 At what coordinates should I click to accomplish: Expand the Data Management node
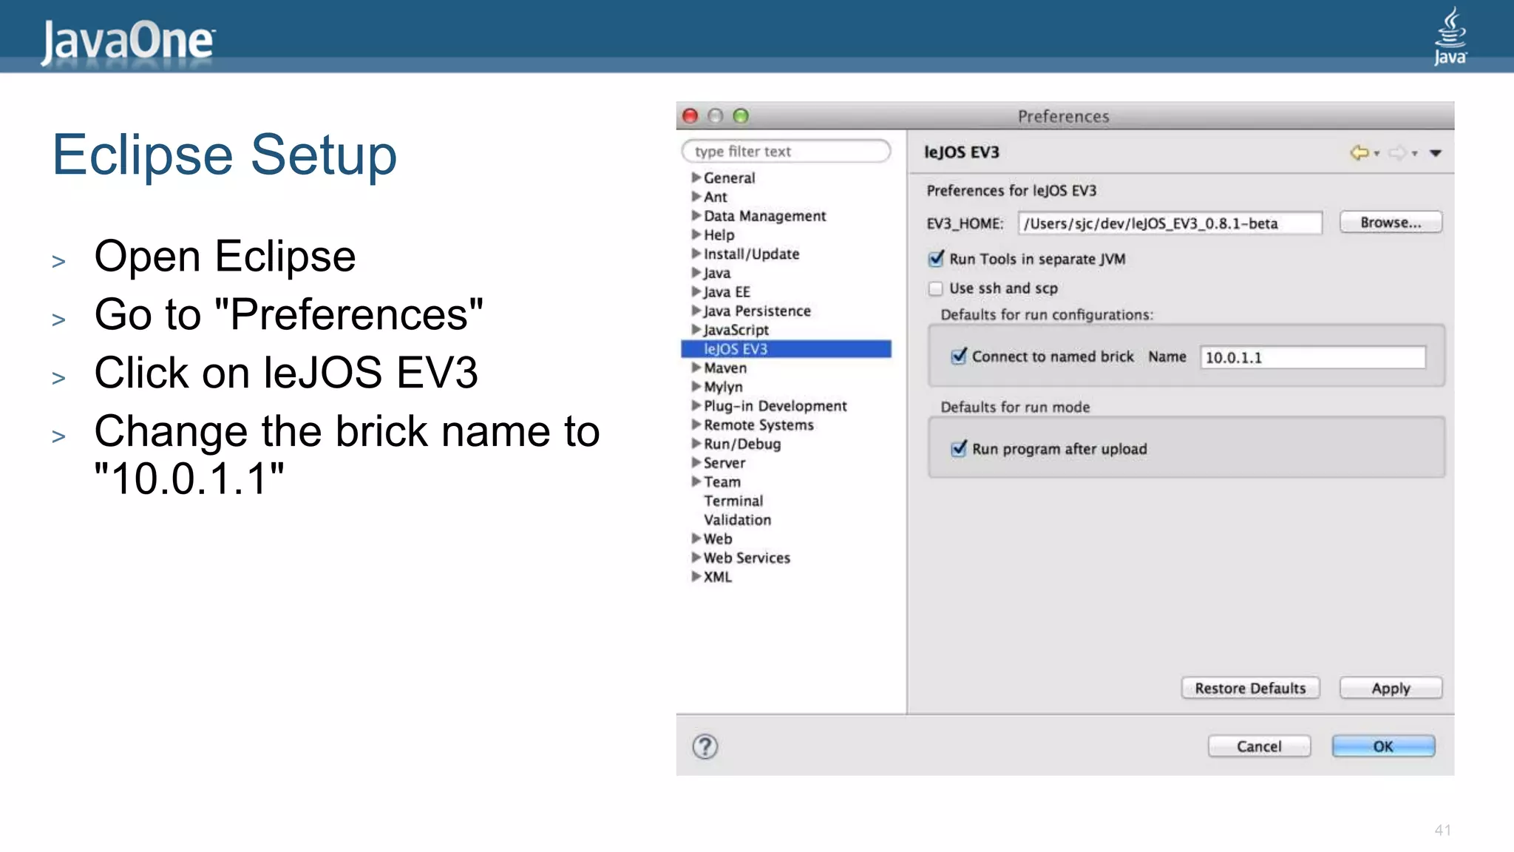[696, 215]
